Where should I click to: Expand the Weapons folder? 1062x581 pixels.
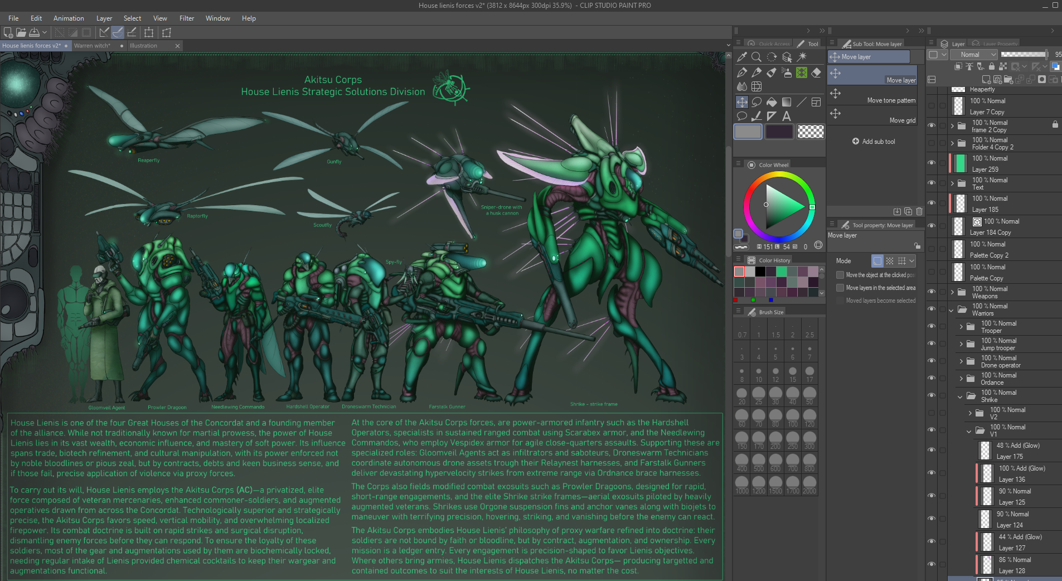tap(953, 292)
